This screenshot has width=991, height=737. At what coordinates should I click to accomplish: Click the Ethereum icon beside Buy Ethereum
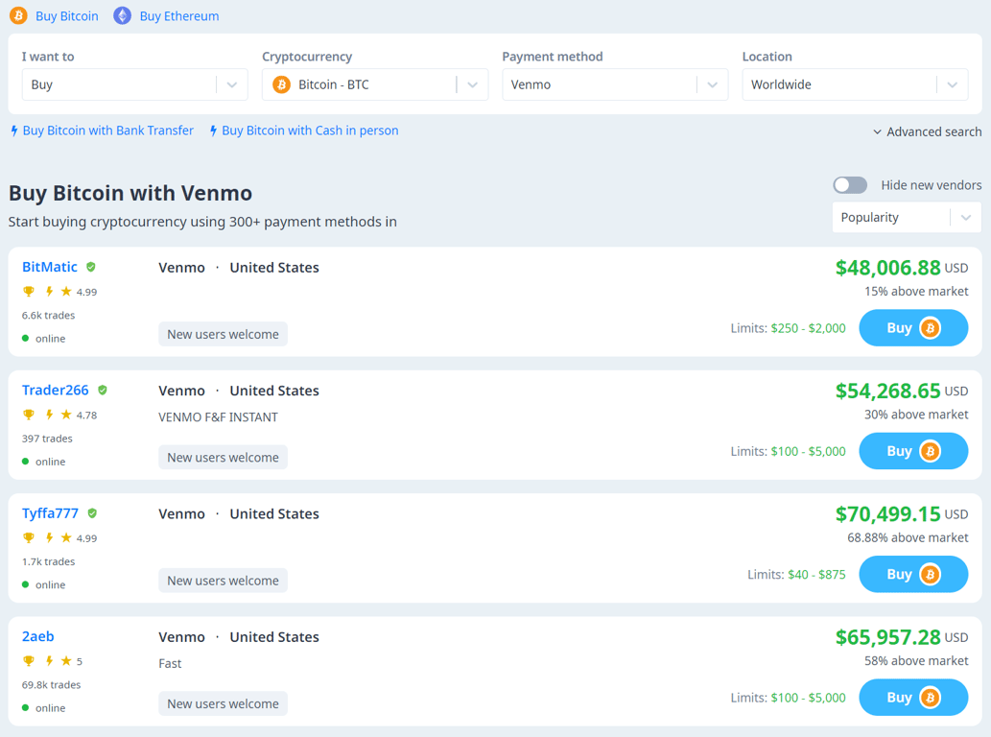tap(122, 15)
